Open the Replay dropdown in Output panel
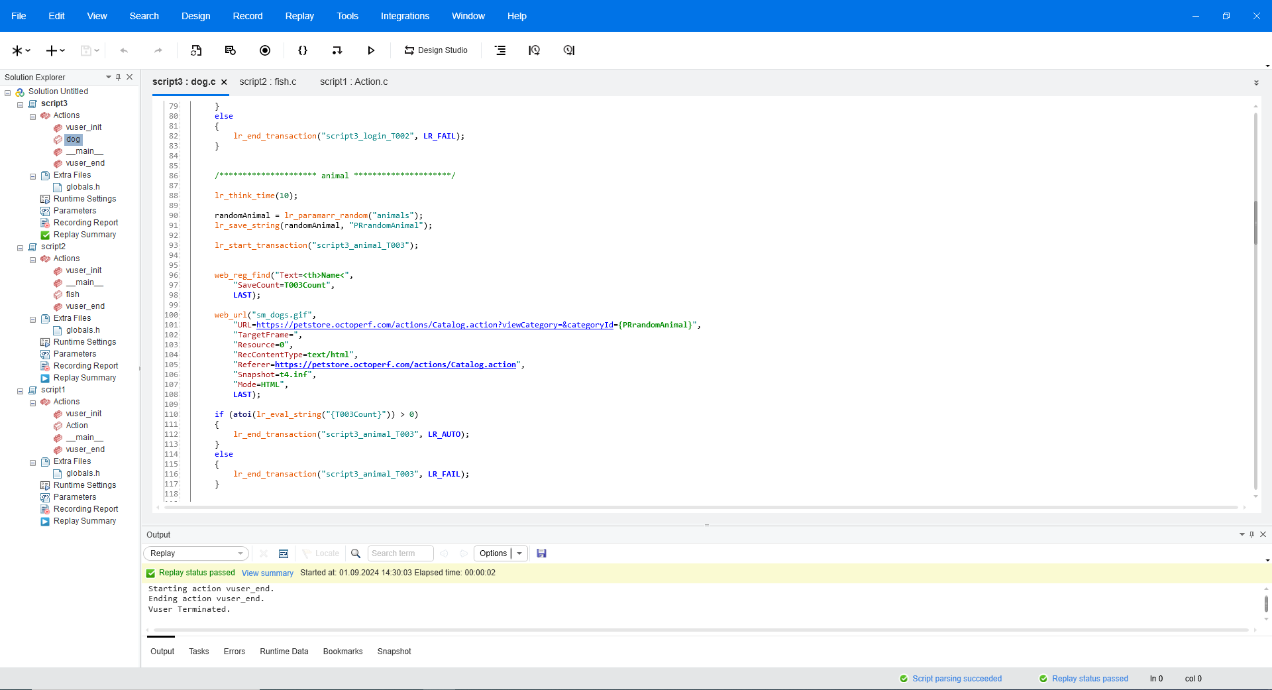 click(196, 553)
